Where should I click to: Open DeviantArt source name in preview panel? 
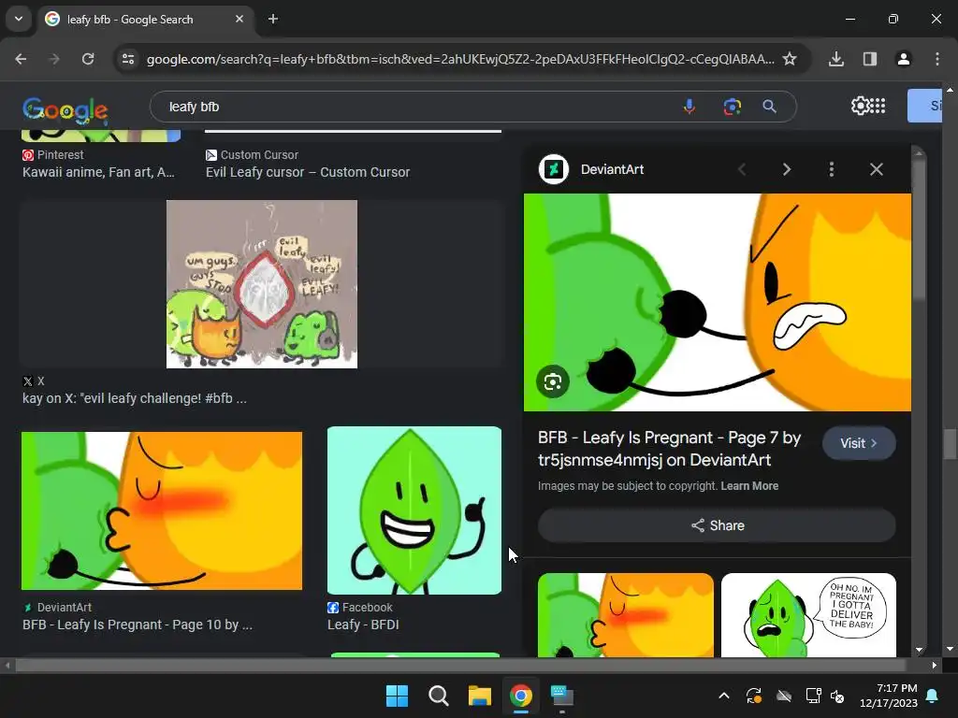[612, 169]
